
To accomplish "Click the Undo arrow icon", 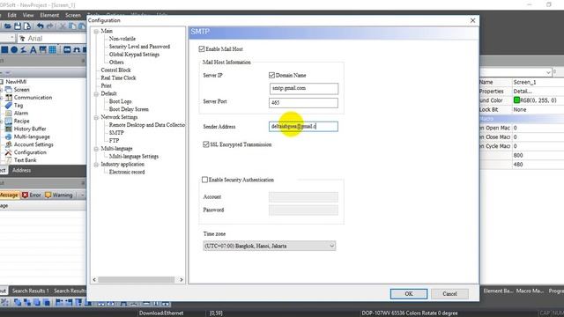I will (40, 26).
